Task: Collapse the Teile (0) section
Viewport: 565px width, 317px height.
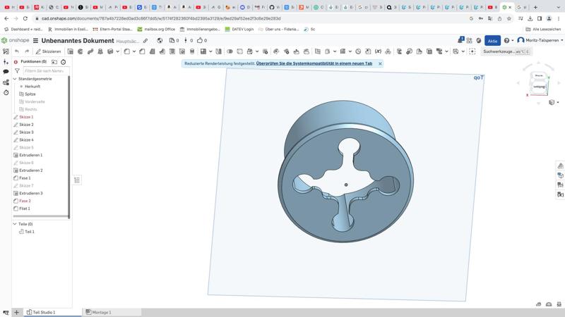Action: (15, 224)
